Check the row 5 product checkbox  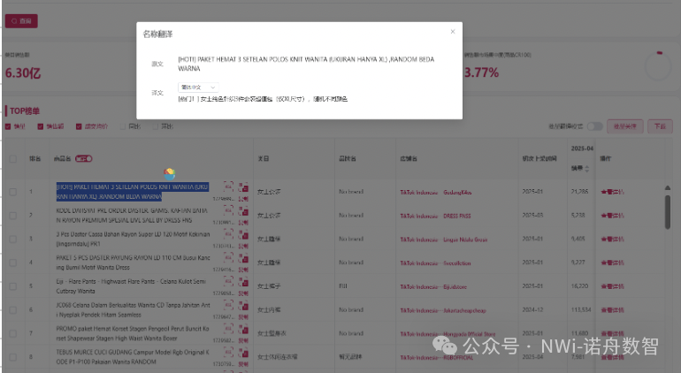coord(12,286)
